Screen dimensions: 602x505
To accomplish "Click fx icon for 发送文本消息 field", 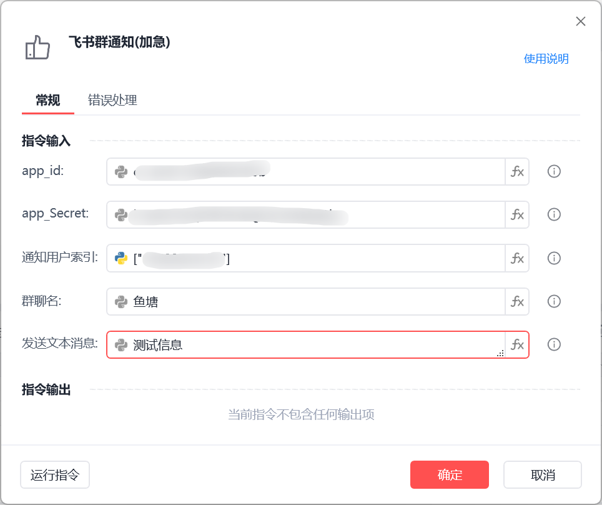I will tap(517, 344).
